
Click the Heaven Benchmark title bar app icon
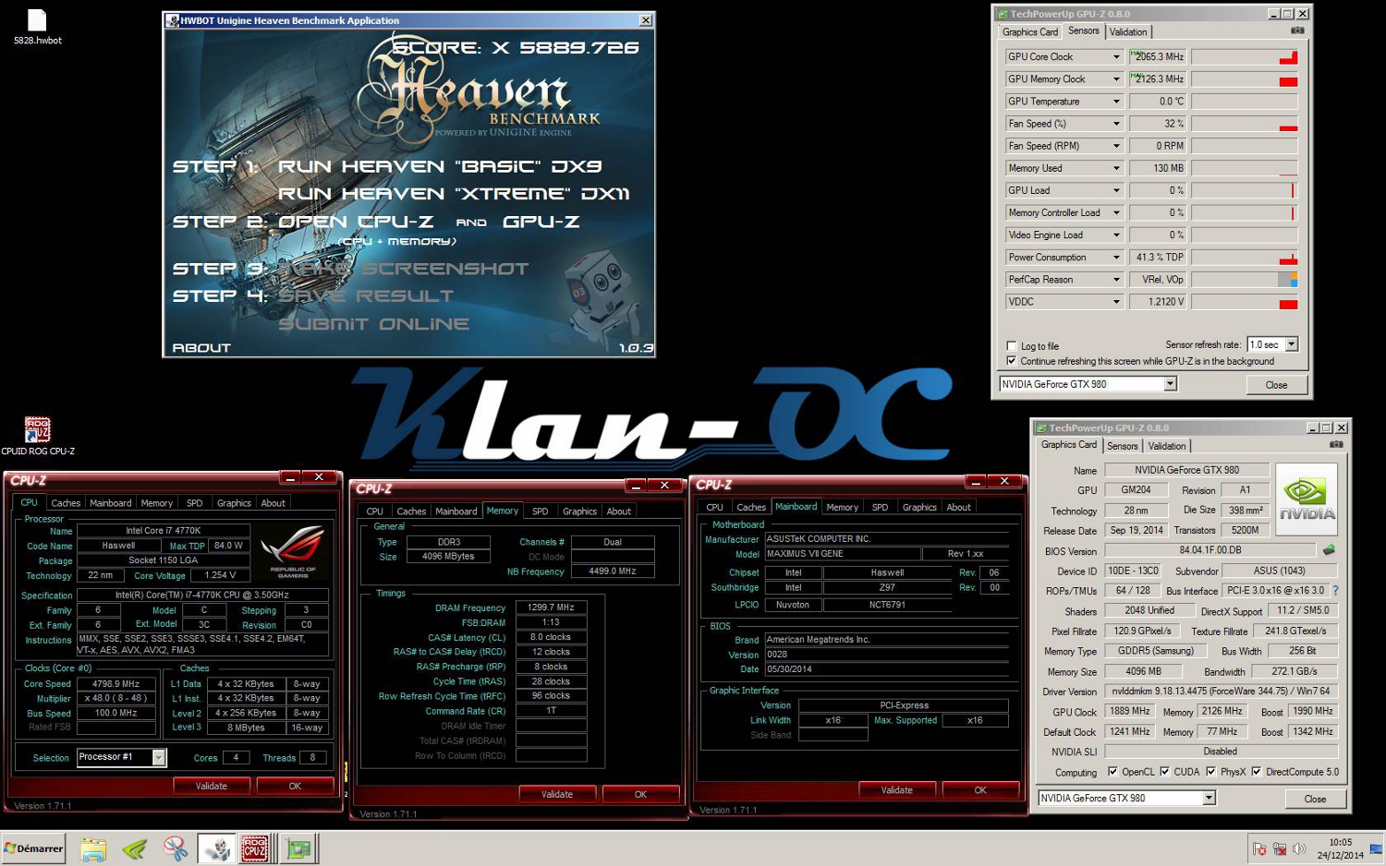click(172, 20)
